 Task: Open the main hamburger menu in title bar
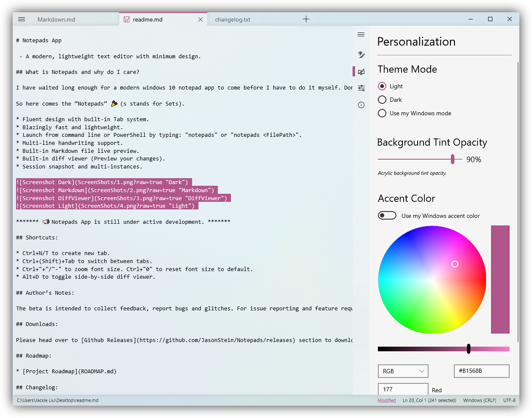22,19
